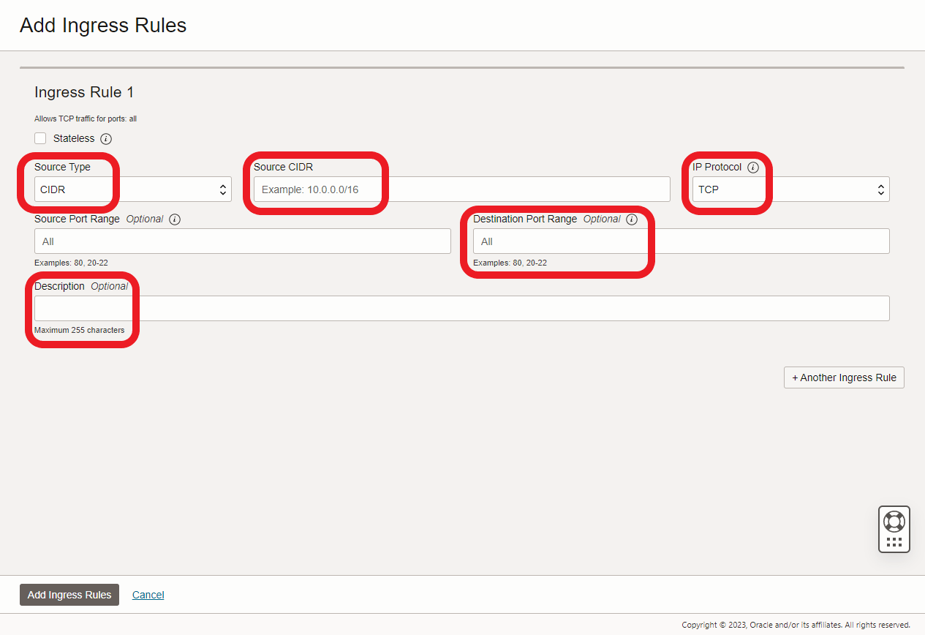
Task: Click the Add Ingress Rules button
Action: (69, 595)
